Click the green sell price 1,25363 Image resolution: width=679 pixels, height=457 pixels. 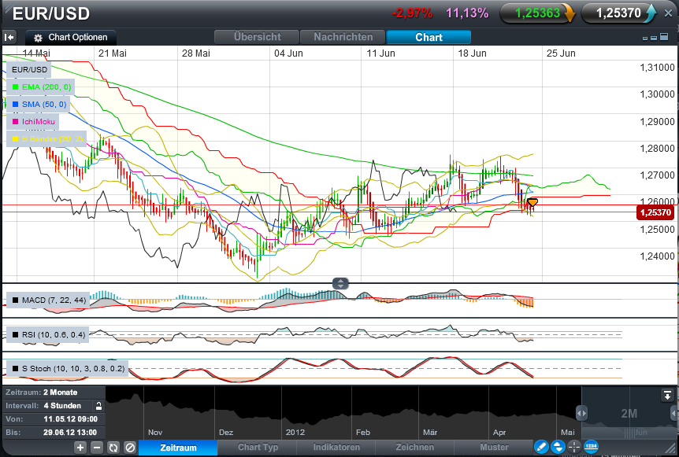537,13
